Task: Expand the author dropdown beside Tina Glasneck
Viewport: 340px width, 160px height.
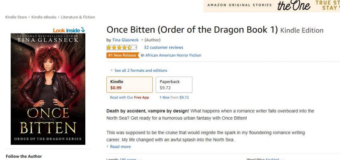Action: pyautogui.click(x=142, y=40)
